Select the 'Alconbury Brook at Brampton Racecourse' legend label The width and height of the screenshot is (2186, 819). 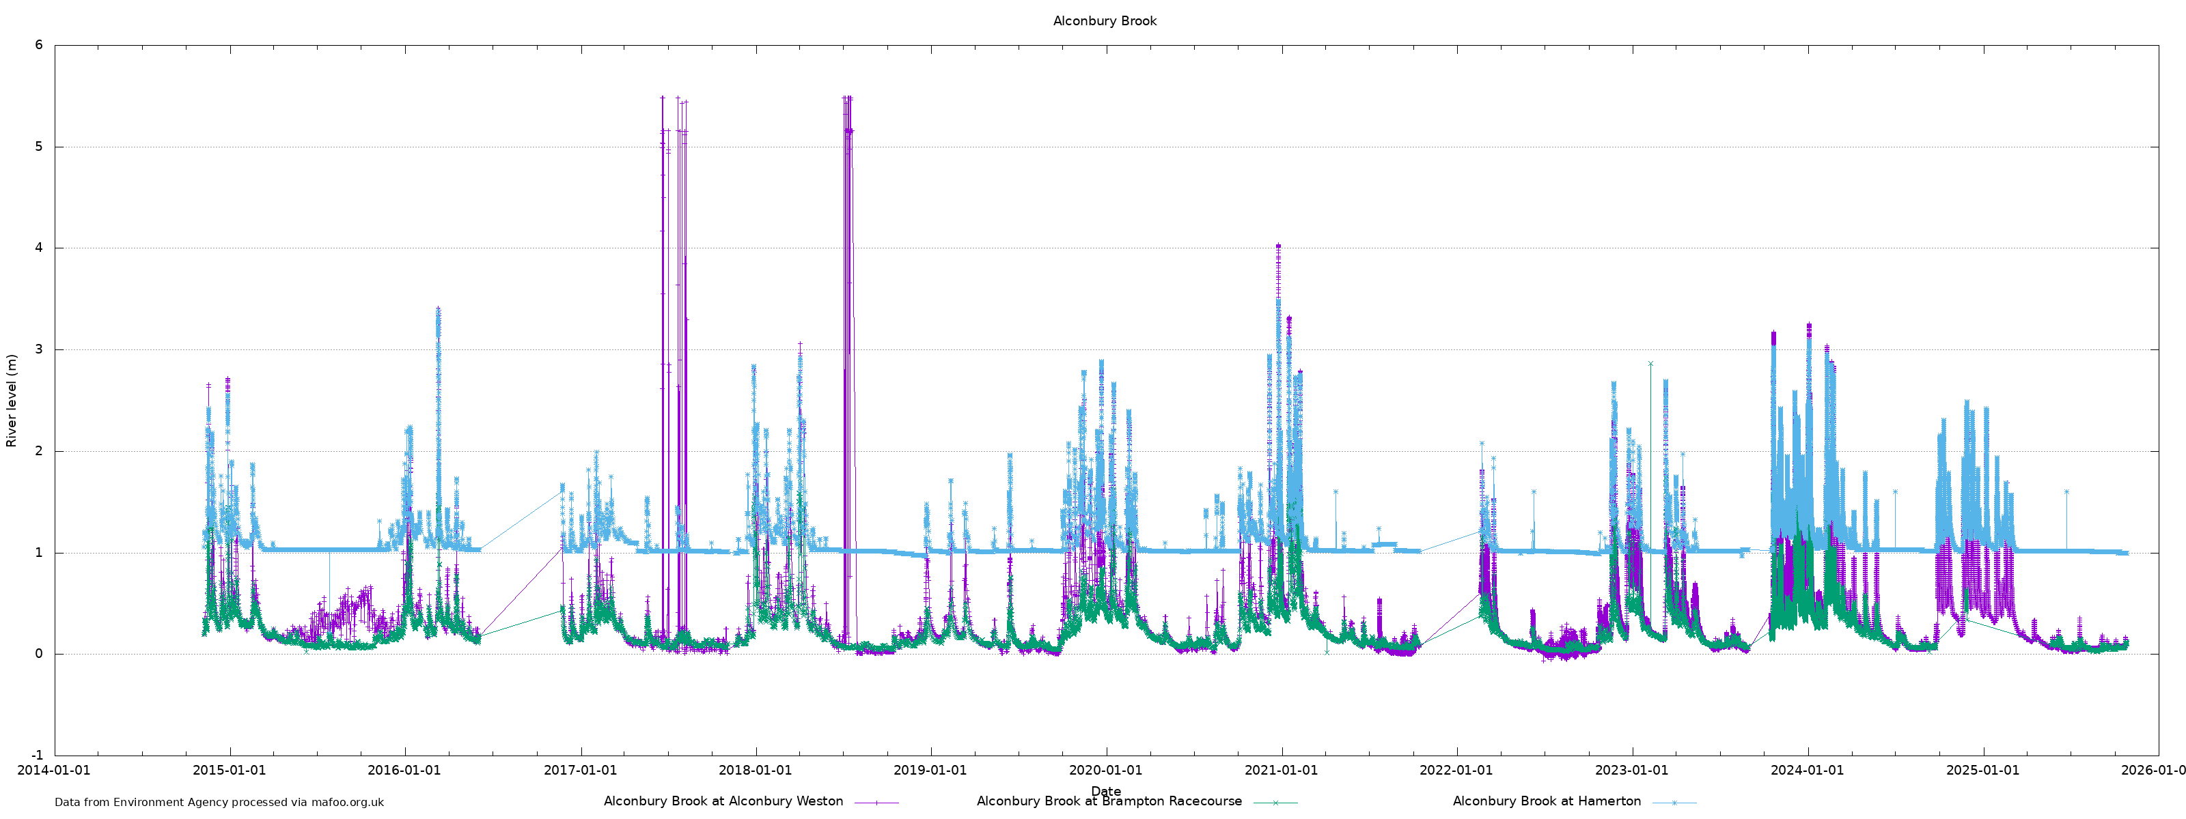tap(1108, 801)
